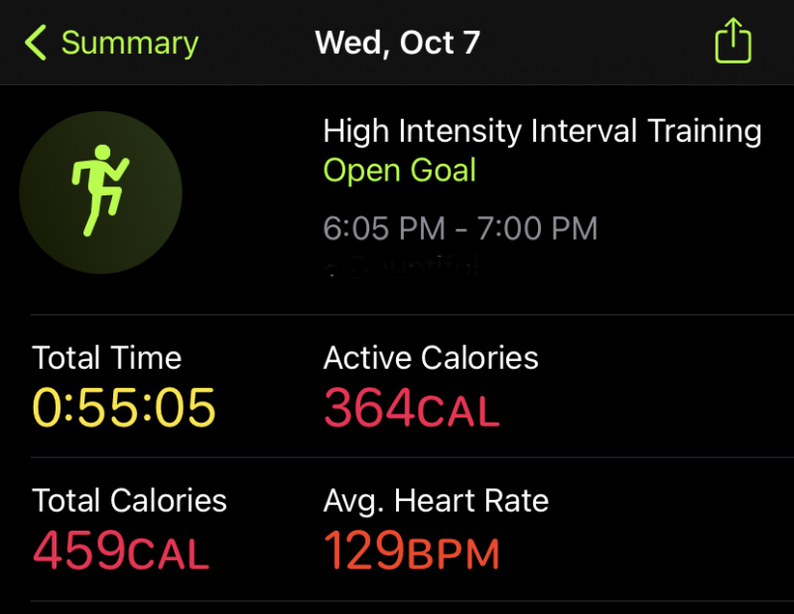Select the Avg. Heart Rate label
The image size is (794, 614).
click(x=436, y=501)
